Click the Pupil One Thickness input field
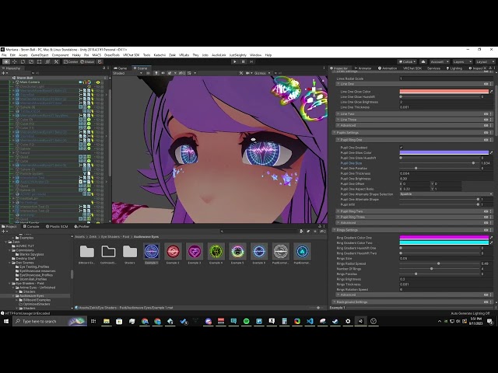This screenshot has width=498, height=373. [x=446, y=173]
